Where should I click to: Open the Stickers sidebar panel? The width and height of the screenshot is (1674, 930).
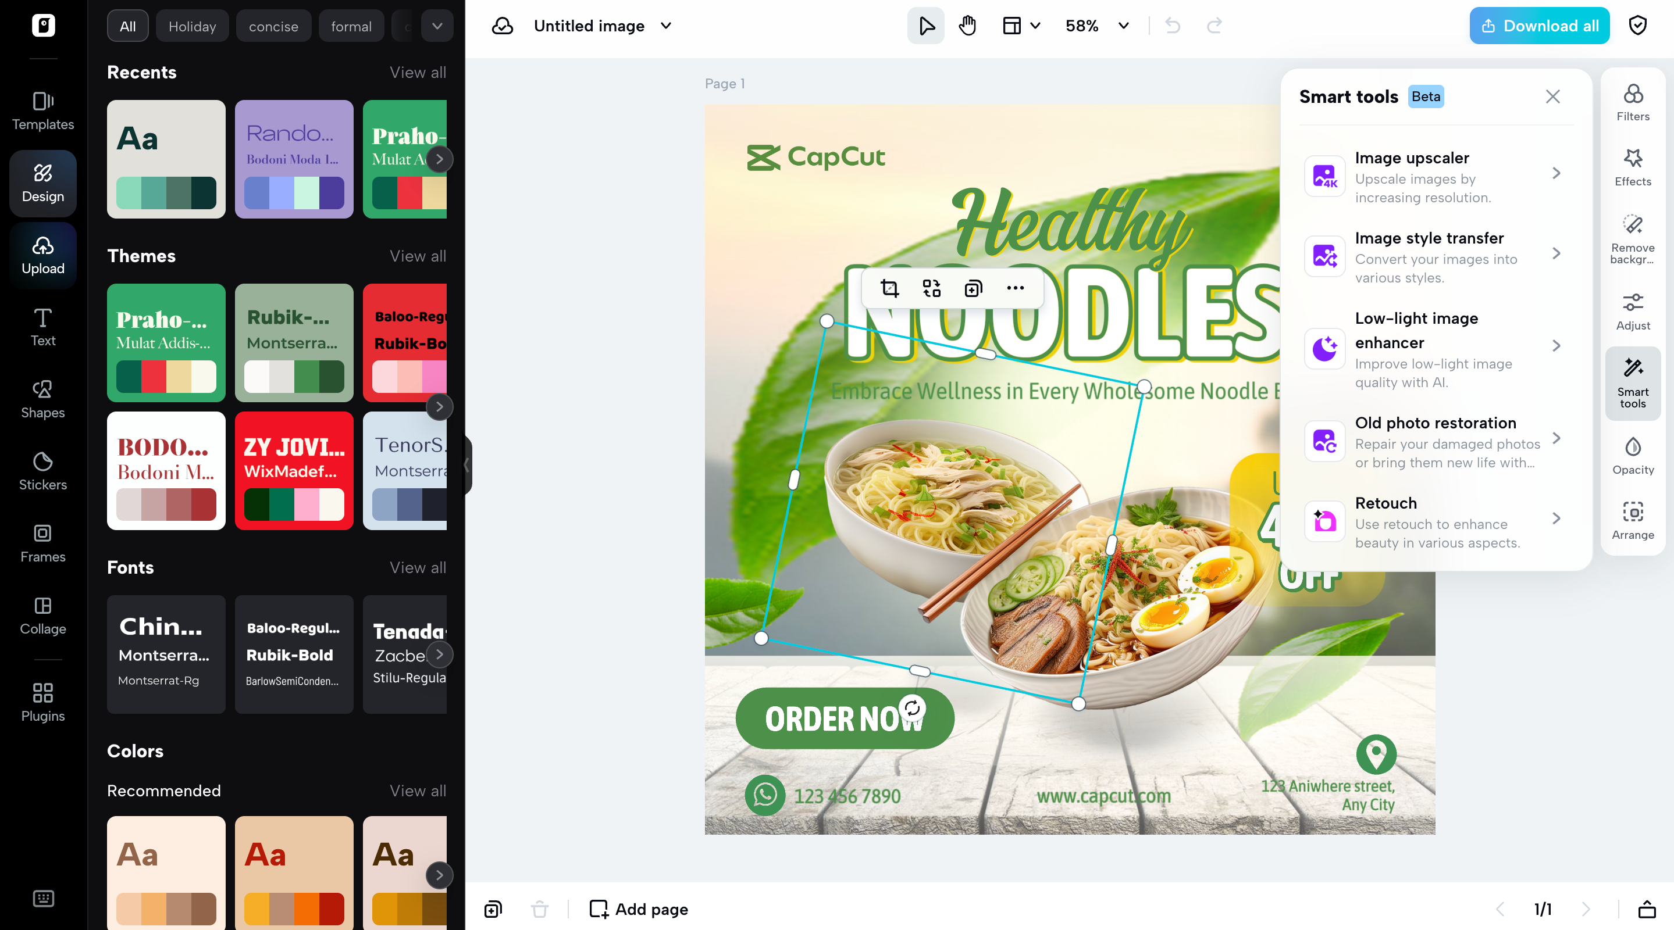[43, 471]
